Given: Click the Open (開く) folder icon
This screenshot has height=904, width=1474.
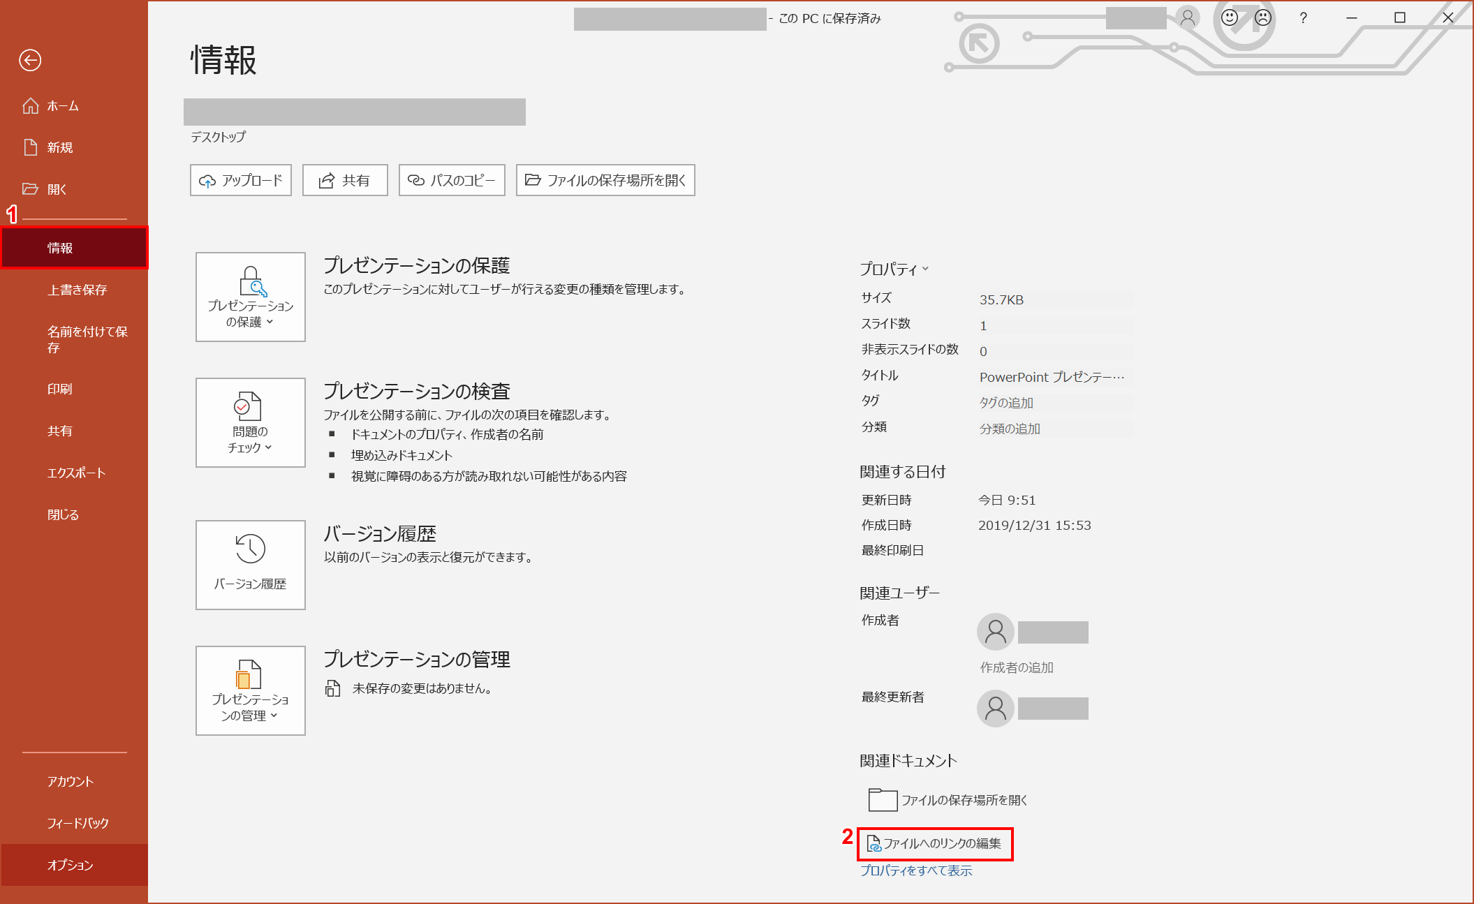Looking at the screenshot, I should click(30, 189).
